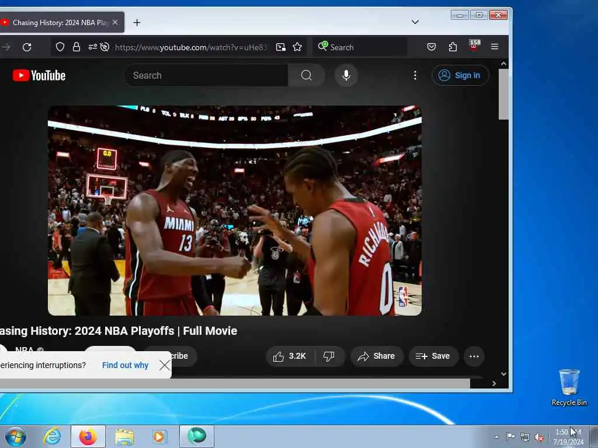Click the Share button
598x448 pixels.
coord(377,356)
